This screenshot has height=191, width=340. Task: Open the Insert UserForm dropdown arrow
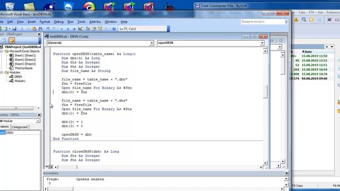tap(10, 29)
